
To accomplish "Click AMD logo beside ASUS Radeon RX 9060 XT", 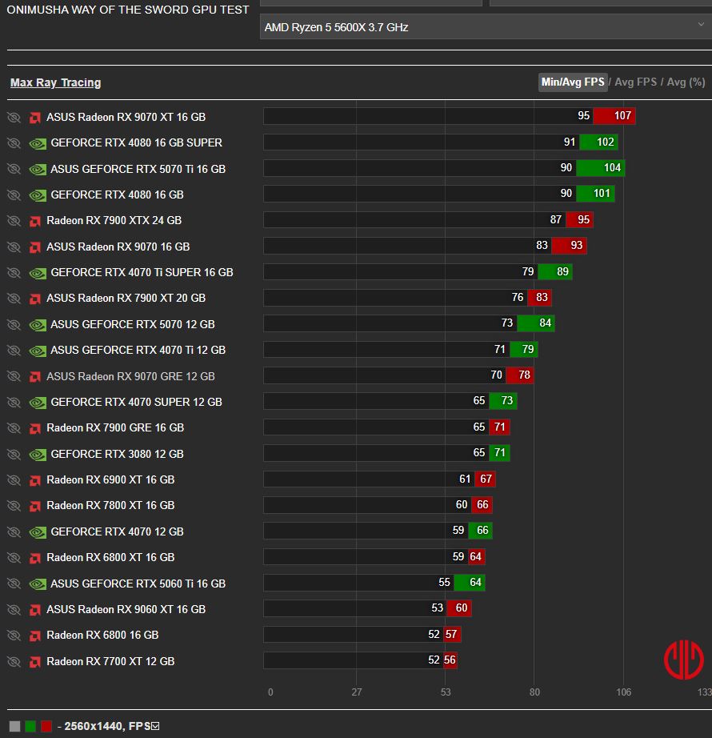I will [x=35, y=610].
